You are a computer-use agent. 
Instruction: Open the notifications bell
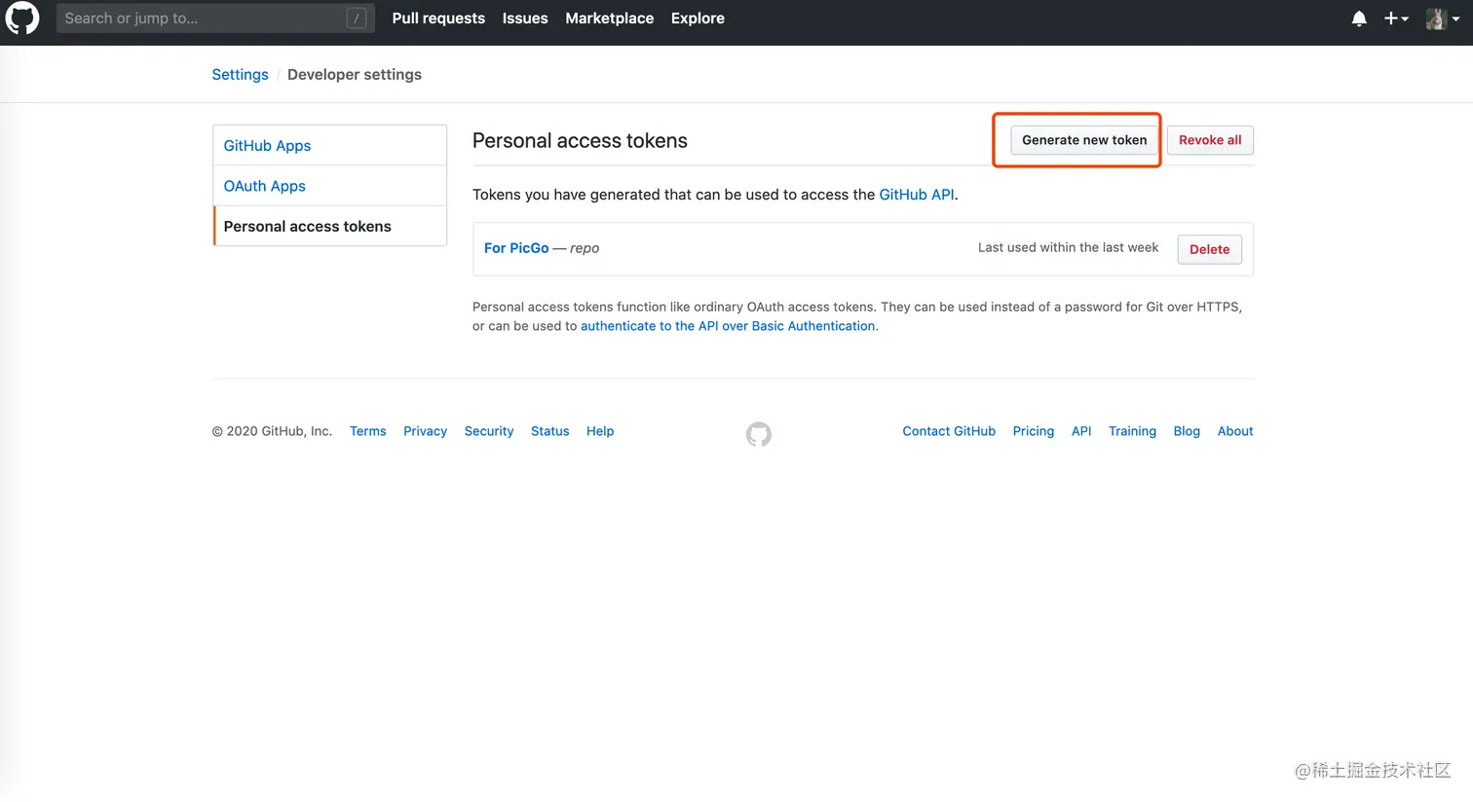(1359, 18)
